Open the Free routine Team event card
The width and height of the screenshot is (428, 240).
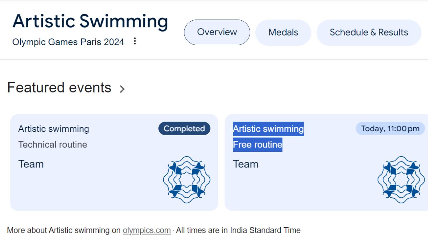326,162
